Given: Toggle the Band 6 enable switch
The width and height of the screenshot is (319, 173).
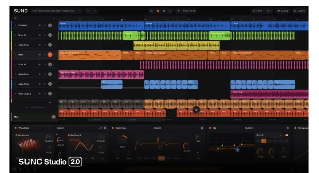Looking at the screenshot, I should pyautogui.click(x=287, y=135).
